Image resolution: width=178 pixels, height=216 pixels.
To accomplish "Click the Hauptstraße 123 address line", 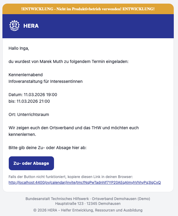I will pyautogui.click(x=88, y=203).
